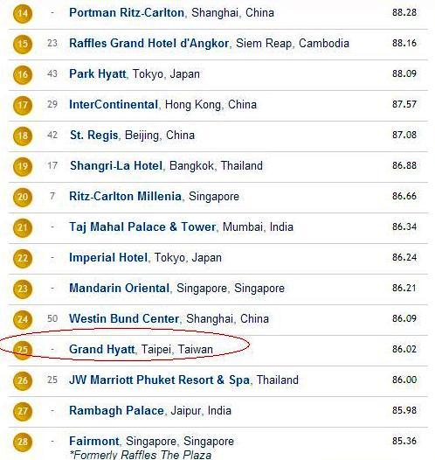Click the gold rank 24 badge

pyautogui.click(x=23, y=319)
